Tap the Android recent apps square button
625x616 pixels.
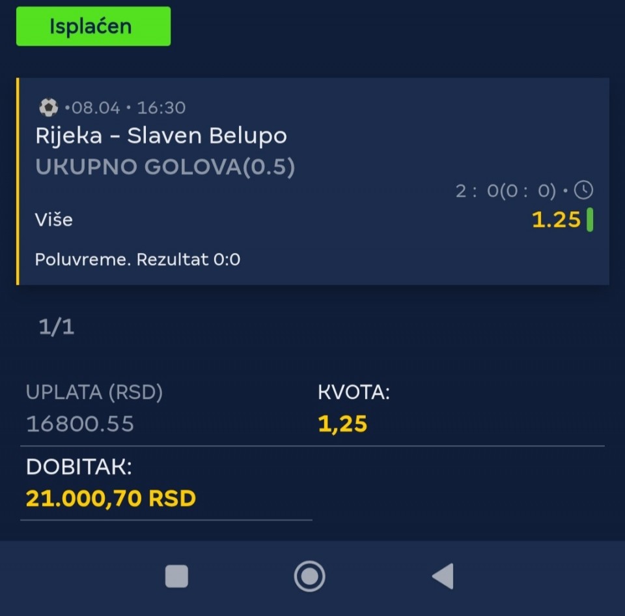(176, 576)
